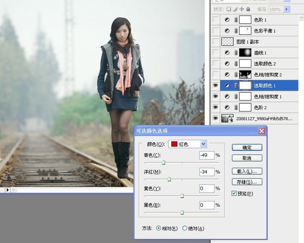Screen dimensions: 304x243
Task: Click adjustment icon of 色相/饱和度 1 layer
Action: tap(227, 97)
